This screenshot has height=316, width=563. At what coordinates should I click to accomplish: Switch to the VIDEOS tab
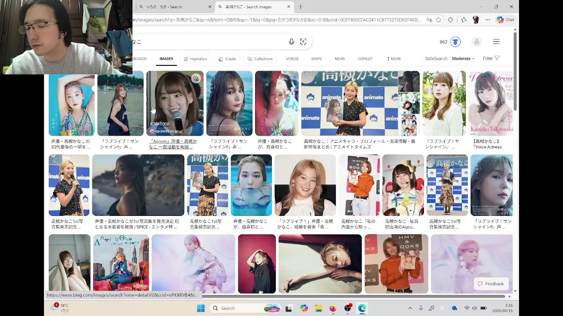pyautogui.click(x=292, y=59)
